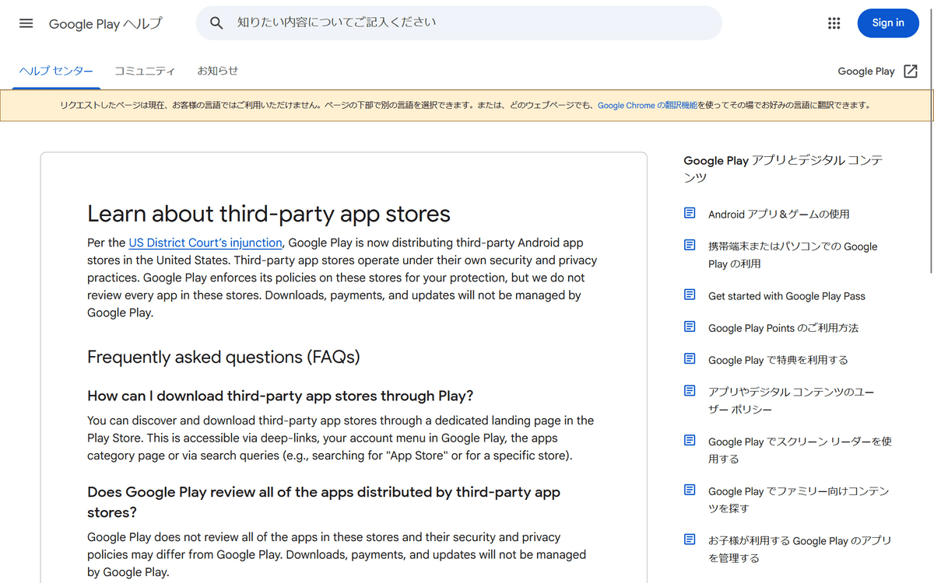The height and width of the screenshot is (583, 934).
Task: Click the Sign in button
Action: pyautogui.click(x=888, y=23)
